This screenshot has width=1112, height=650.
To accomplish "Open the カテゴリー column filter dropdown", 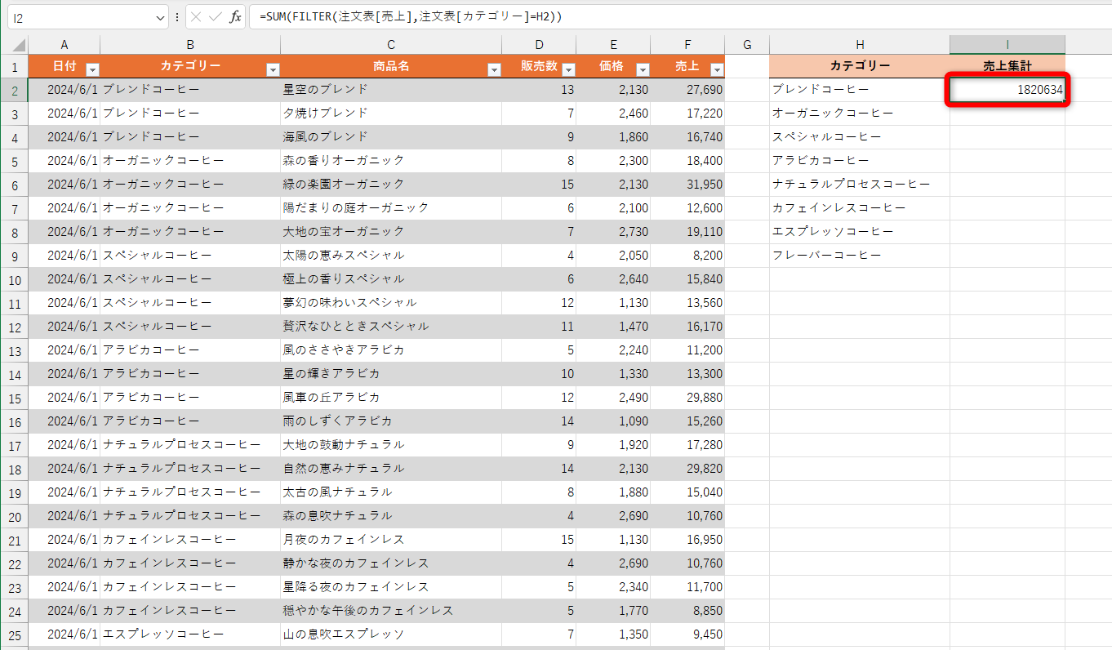I will click(x=273, y=68).
